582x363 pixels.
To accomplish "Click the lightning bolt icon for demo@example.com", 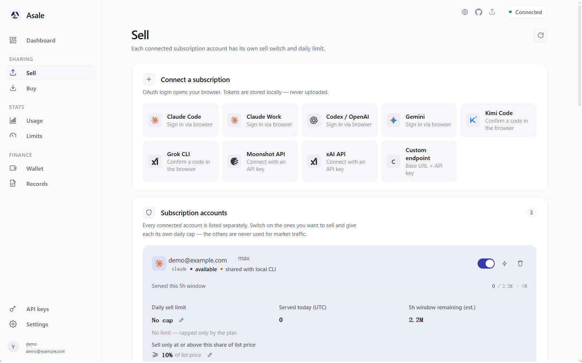I will 505,264.
